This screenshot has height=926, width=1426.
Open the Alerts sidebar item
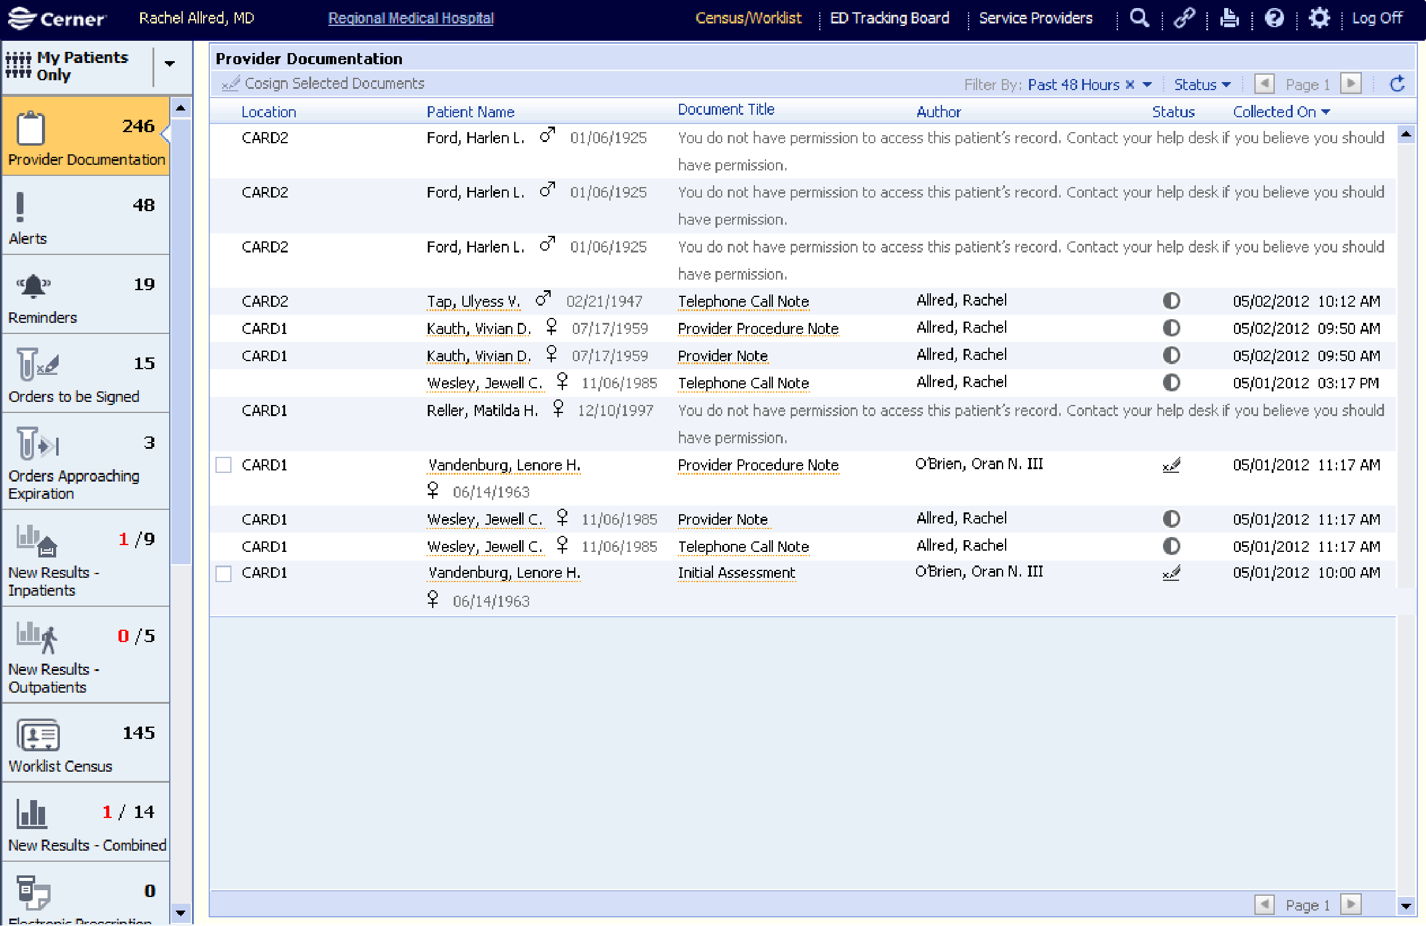pyautogui.click(x=86, y=216)
